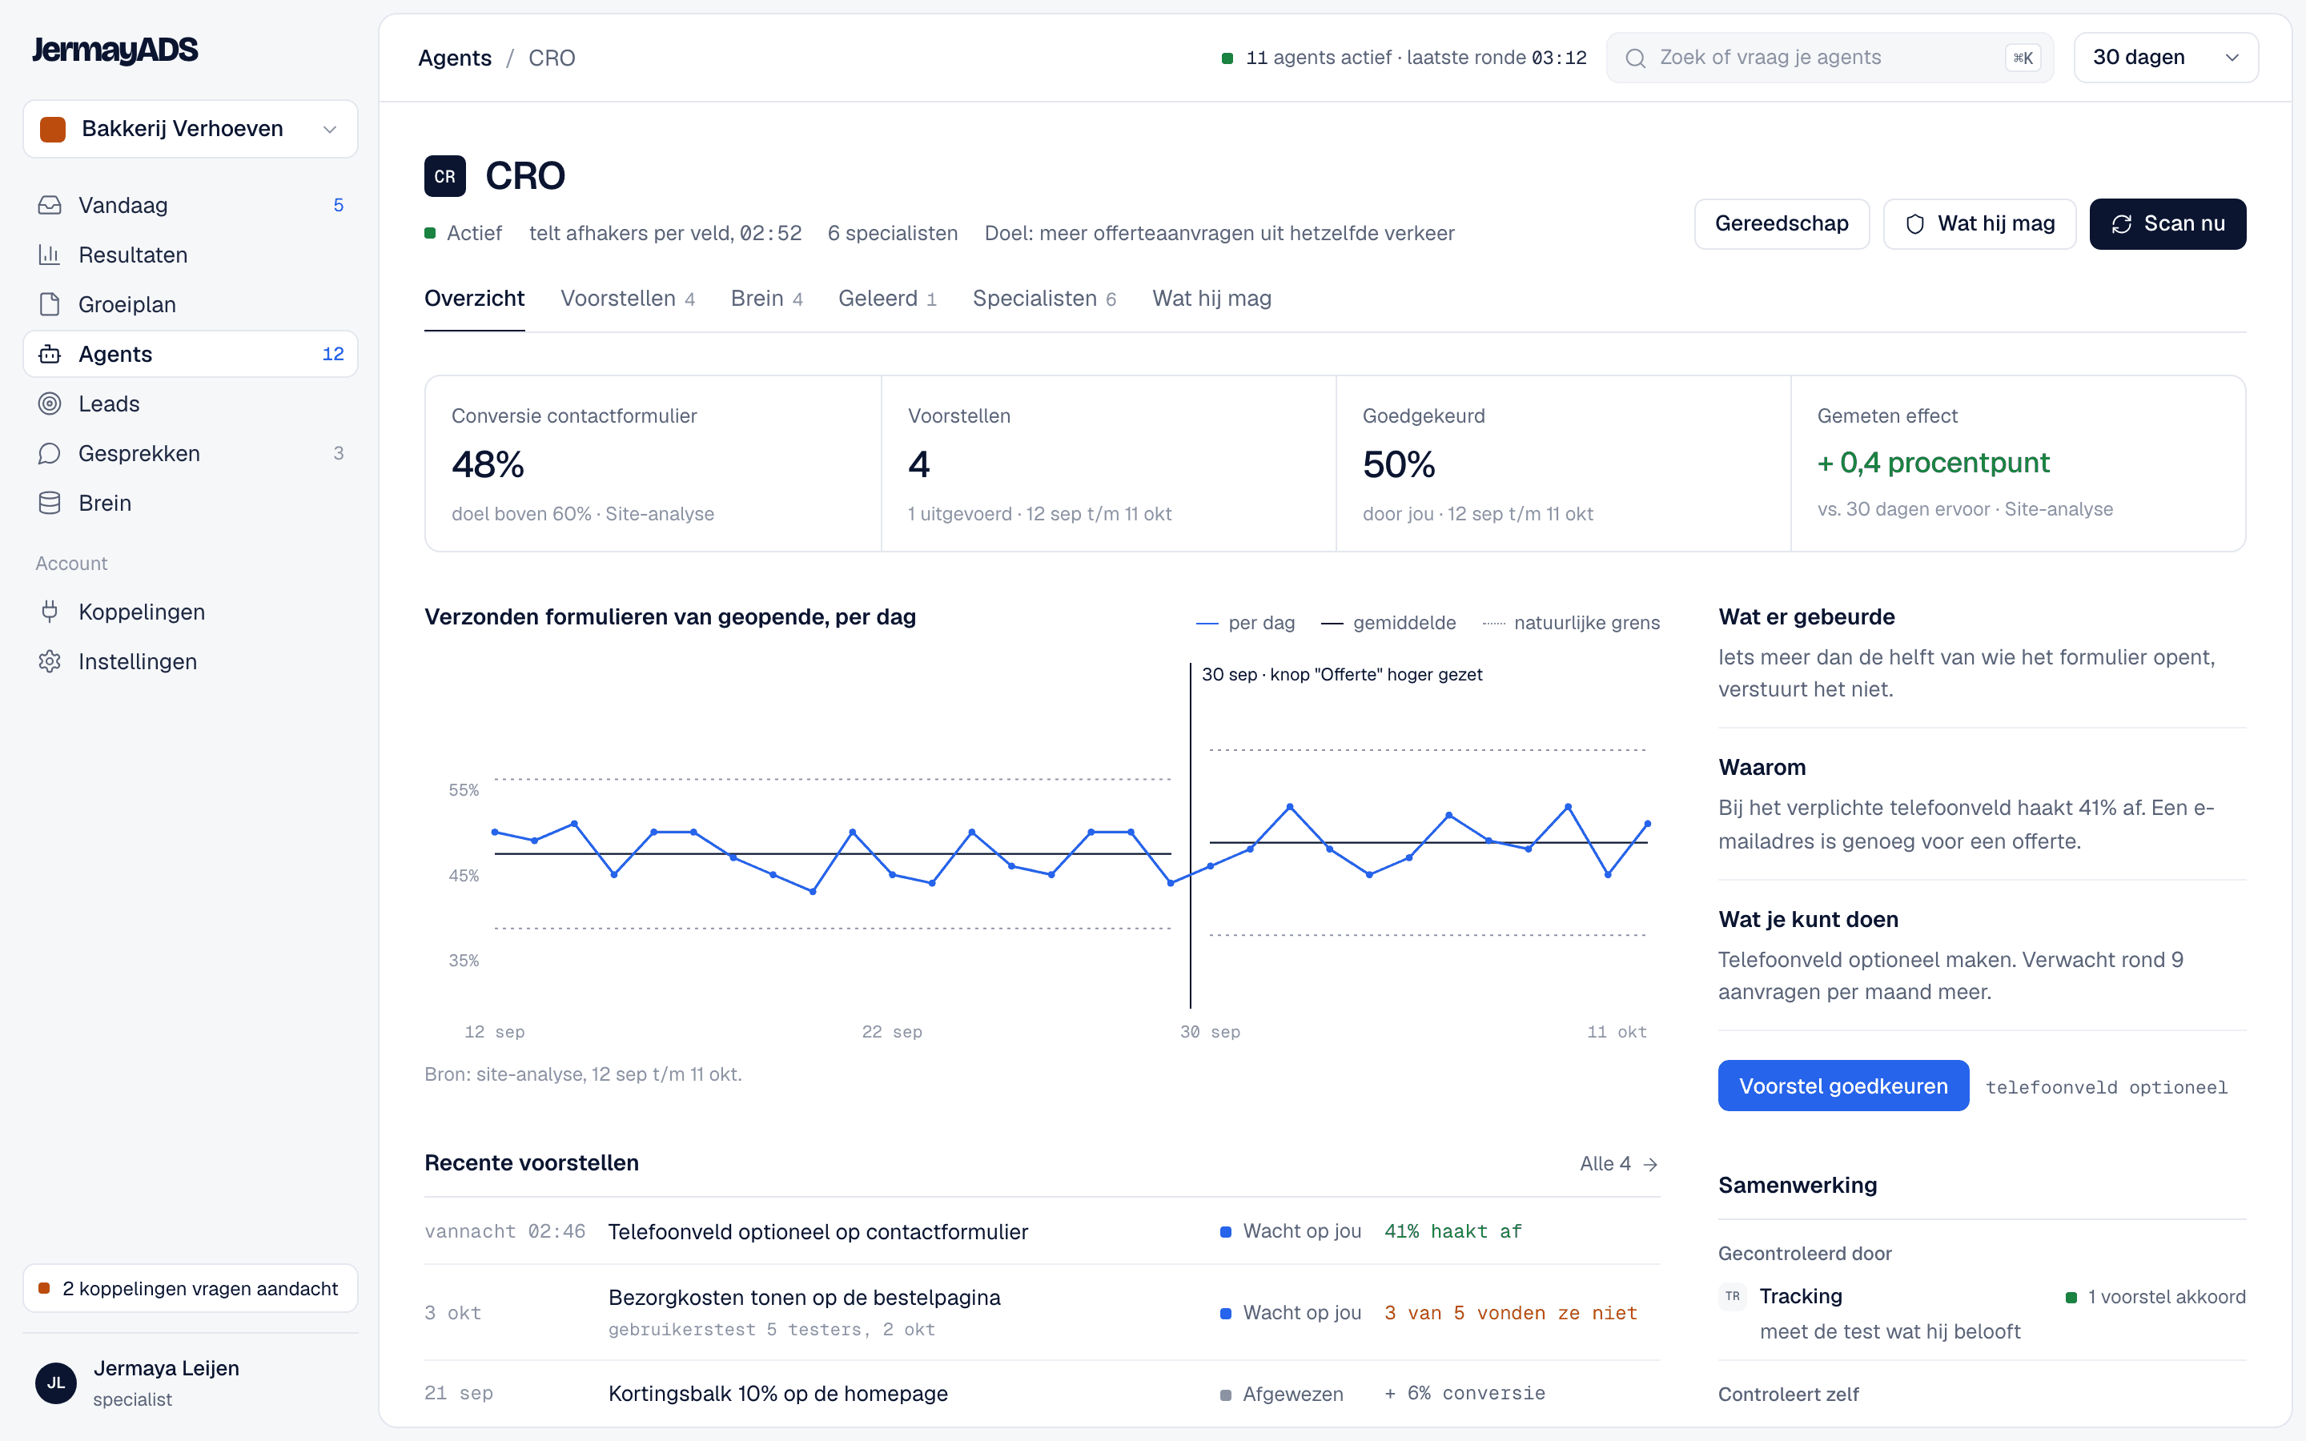Open Gesprekken in the sidebar
The width and height of the screenshot is (2306, 1441).
(x=191, y=452)
